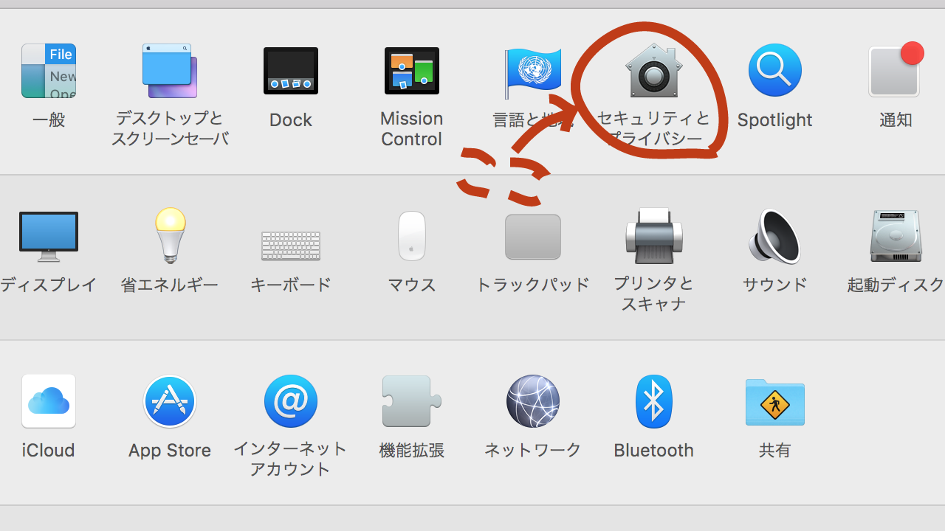
Task: Open the Dock preferences icon
Action: [291, 71]
